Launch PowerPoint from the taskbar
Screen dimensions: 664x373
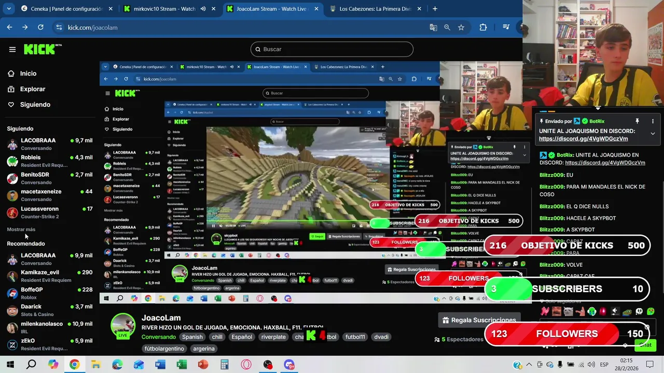tap(203, 365)
